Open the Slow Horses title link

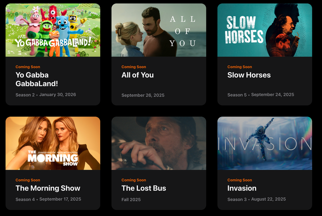tap(249, 75)
